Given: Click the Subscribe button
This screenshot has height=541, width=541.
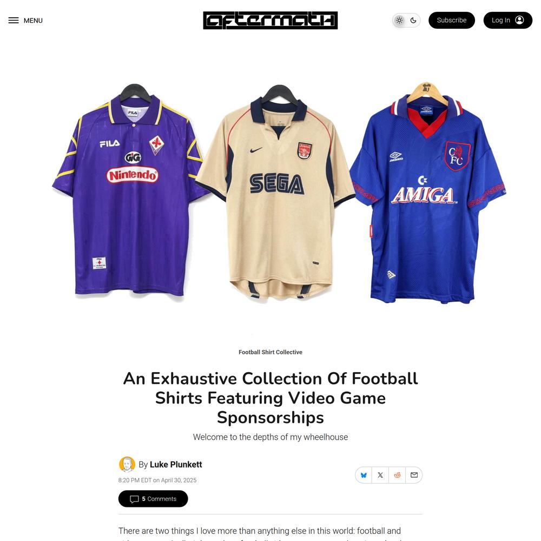Looking at the screenshot, I should click(x=452, y=21).
